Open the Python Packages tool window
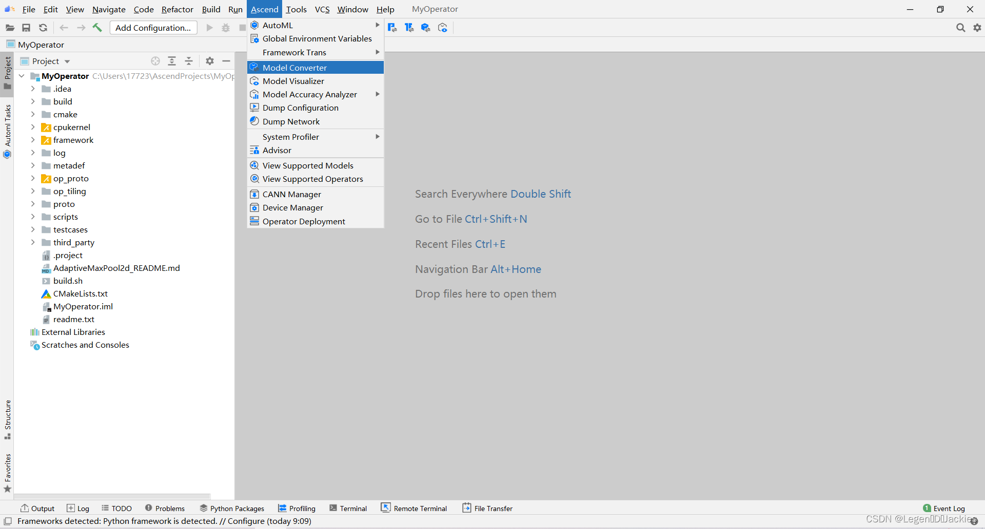The image size is (985, 529). [x=232, y=508]
